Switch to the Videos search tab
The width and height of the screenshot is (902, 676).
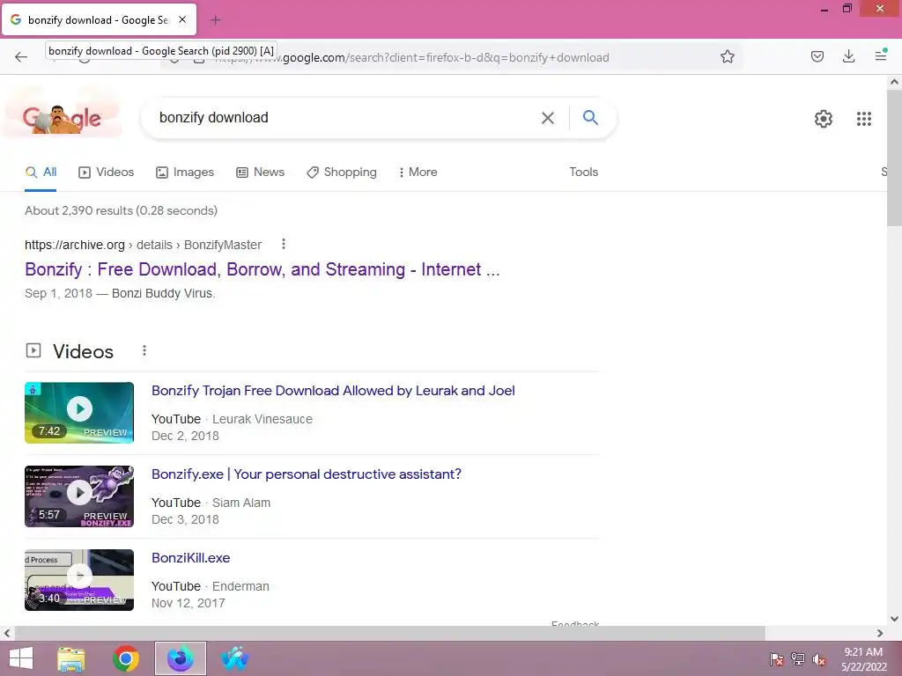click(x=106, y=172)
